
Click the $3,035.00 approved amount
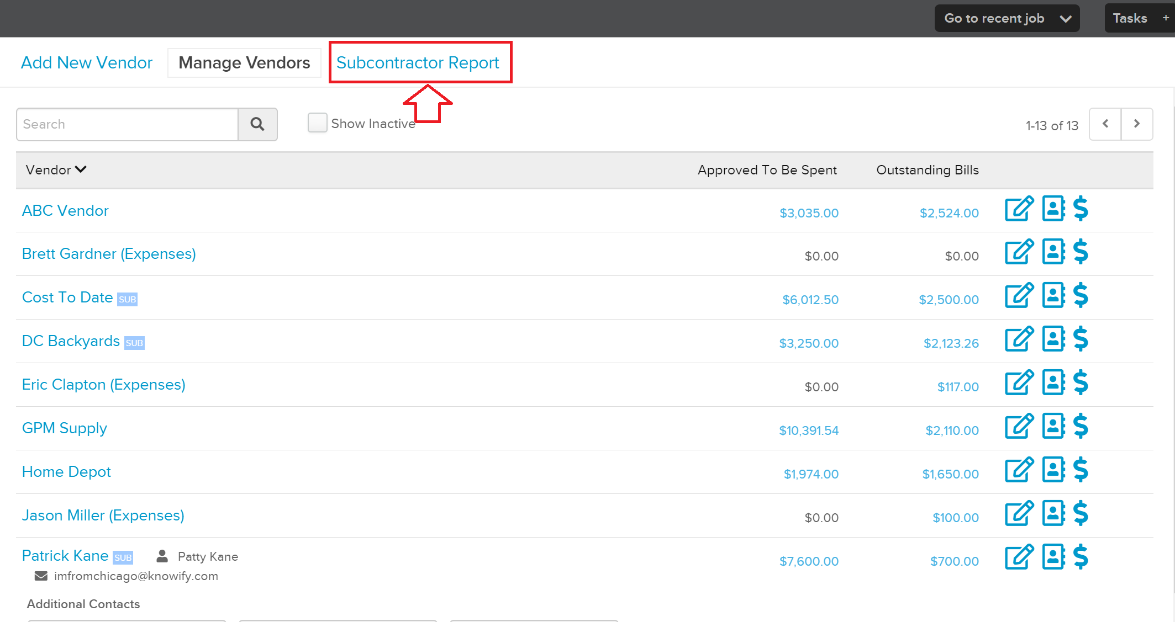point(809,213)
